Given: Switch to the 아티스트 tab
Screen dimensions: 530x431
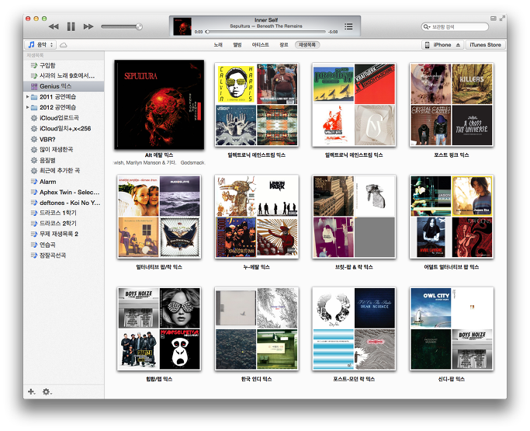Looking at the screenshot, I should (x=260, y=45).
